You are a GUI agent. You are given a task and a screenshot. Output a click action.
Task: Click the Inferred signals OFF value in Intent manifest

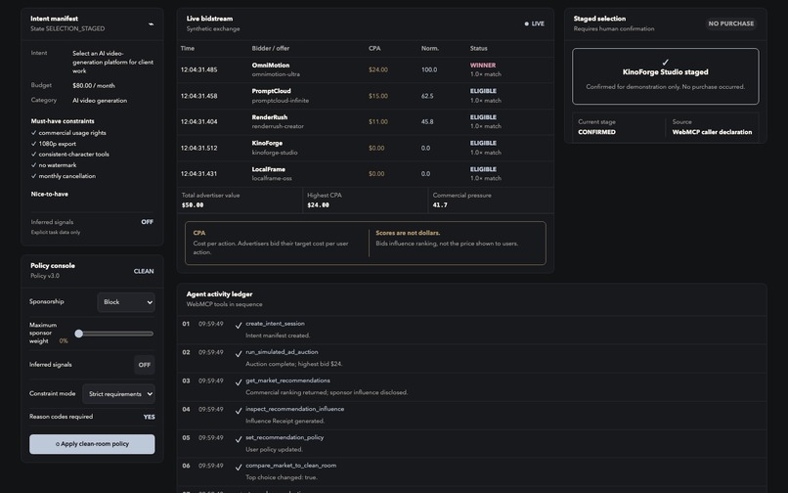coord(148,222)
